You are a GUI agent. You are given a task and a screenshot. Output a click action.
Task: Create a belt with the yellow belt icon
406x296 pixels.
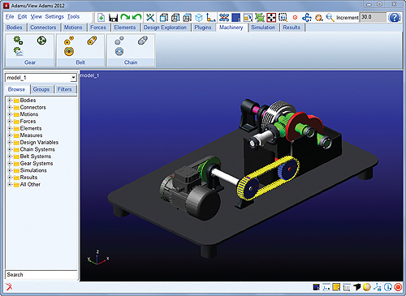pos(92,41)
